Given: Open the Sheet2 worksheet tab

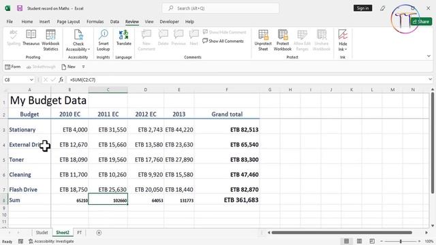Looking at the screenshot, I should pos(63,233).
